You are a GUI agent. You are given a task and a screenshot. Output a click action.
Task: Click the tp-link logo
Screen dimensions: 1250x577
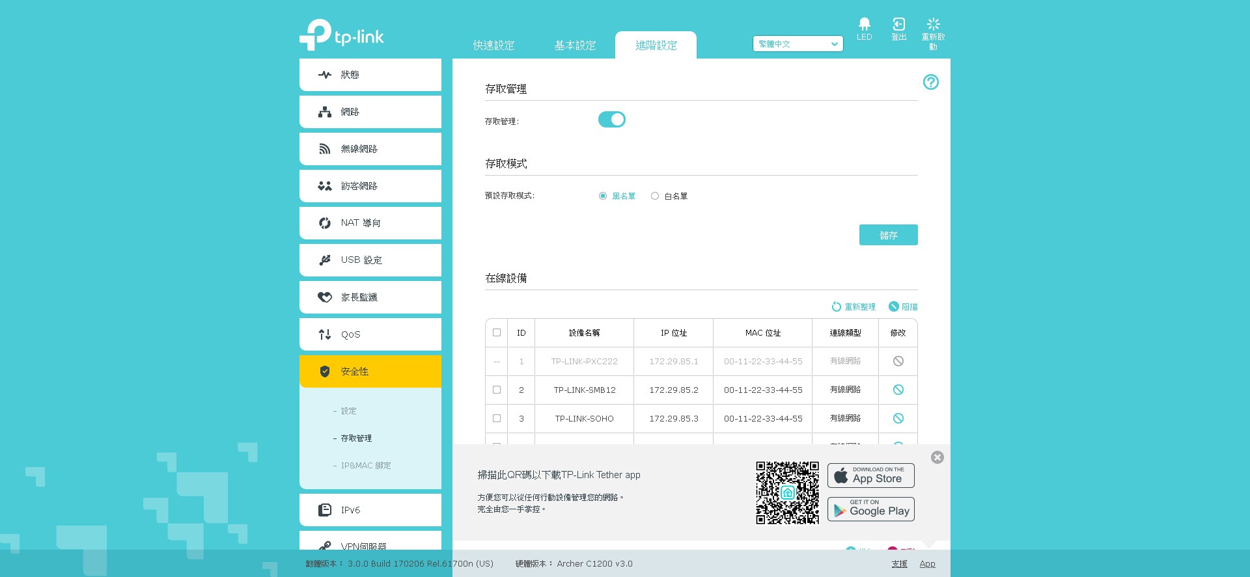click(342, 34)
